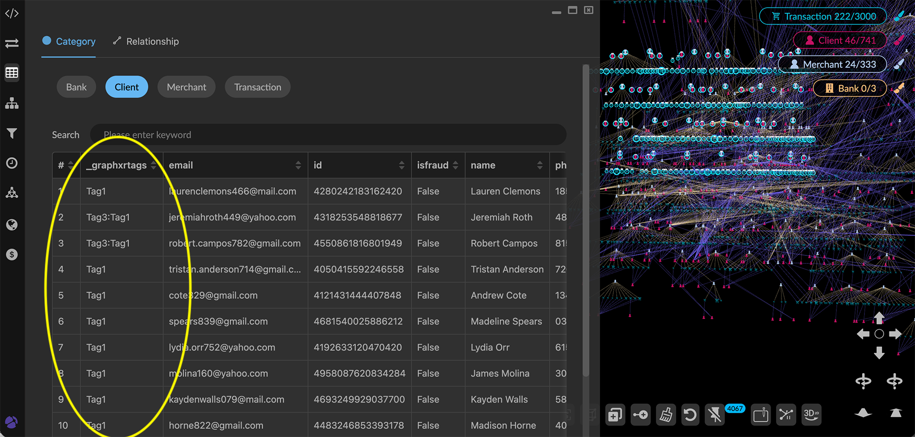This screenshot has width=915, height=437.
Task: Open the map globe tool in sidebar
Action: 12,224
